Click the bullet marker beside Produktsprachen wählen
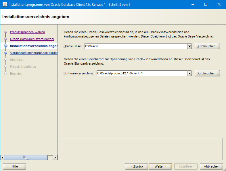The image size is (226, 171). (6, 32)
